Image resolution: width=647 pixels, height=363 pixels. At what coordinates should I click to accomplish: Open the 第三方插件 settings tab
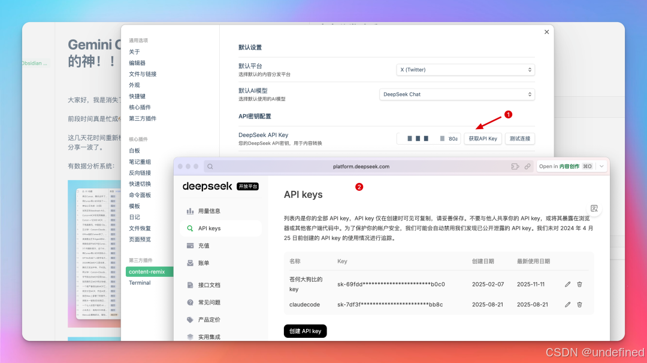tap(143, 118)
